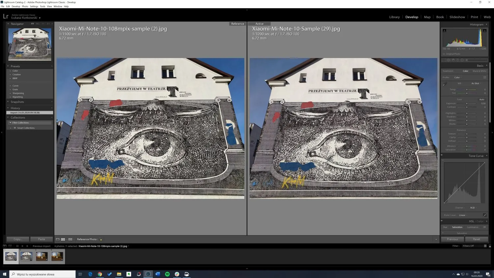Viewport: 494px width, 278px height.
Task: Click the Auto tone button
Action: [x=482, y=99]
